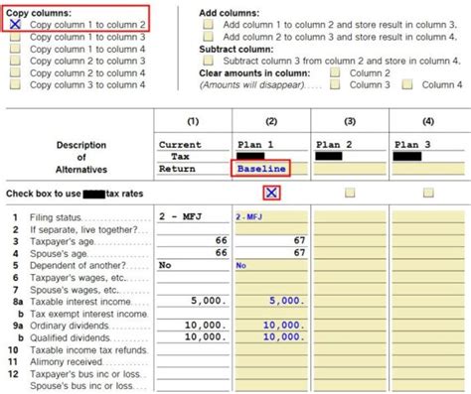Click Plan 1 taxpayer's age 67

pyautogui.click(x=271, y=241)
